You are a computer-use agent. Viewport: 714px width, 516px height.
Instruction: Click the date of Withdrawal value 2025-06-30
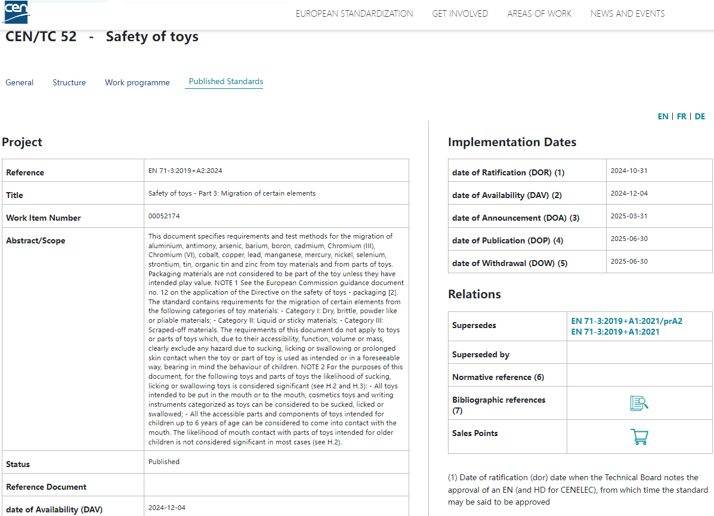click(629, 261)
